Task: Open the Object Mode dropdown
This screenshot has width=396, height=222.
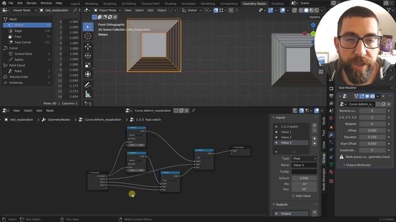Action: [x=107, y=10]
